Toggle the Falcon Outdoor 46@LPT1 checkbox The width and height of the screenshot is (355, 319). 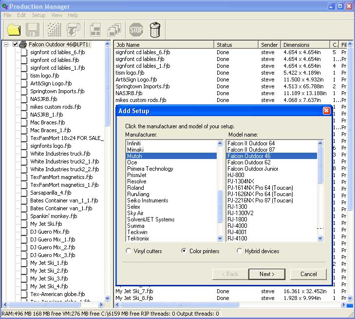[15, 44]
